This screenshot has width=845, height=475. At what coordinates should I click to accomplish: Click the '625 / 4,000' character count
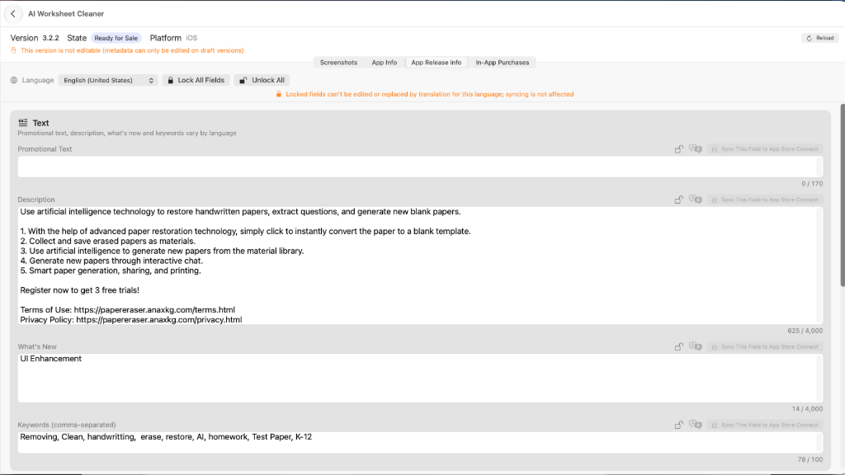tap(805, 332)
